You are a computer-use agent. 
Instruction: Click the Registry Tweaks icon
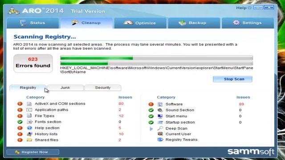pyautogui.click(x=160, y=140)
